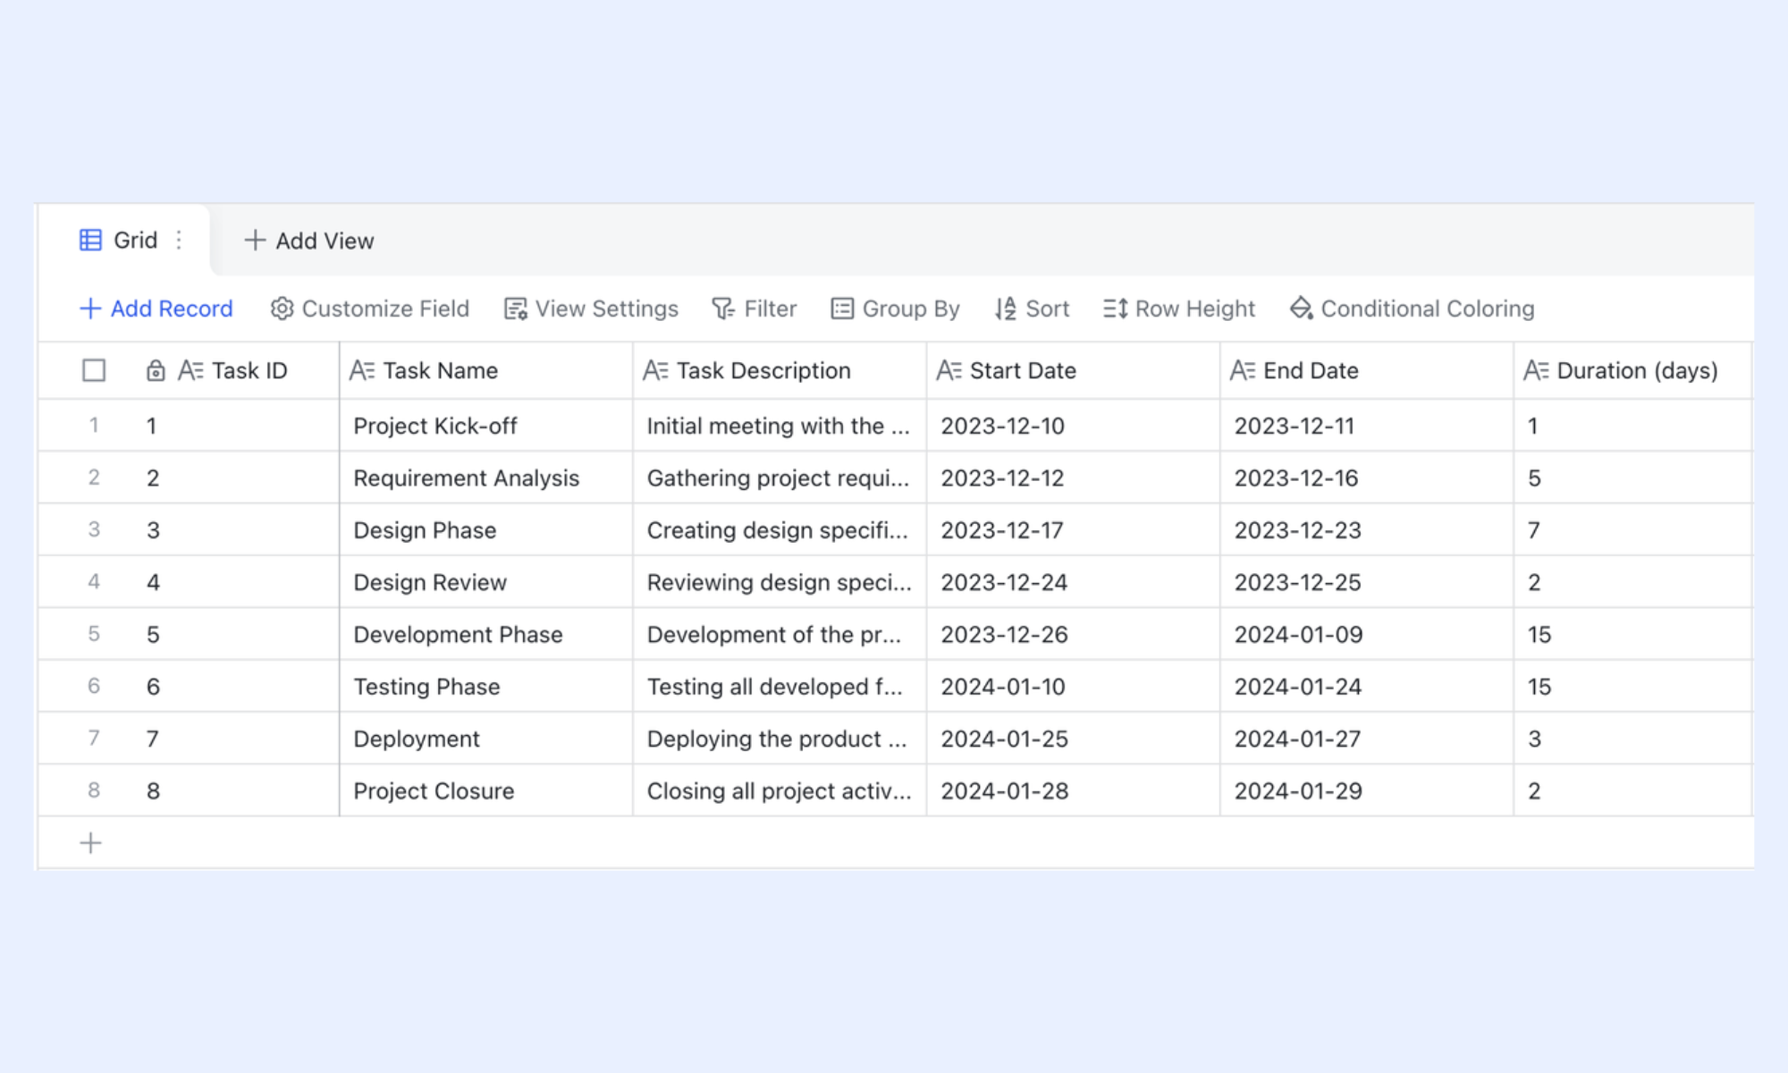
Task: Select start date 2023-12-10
Action: tap(1073, 426)
